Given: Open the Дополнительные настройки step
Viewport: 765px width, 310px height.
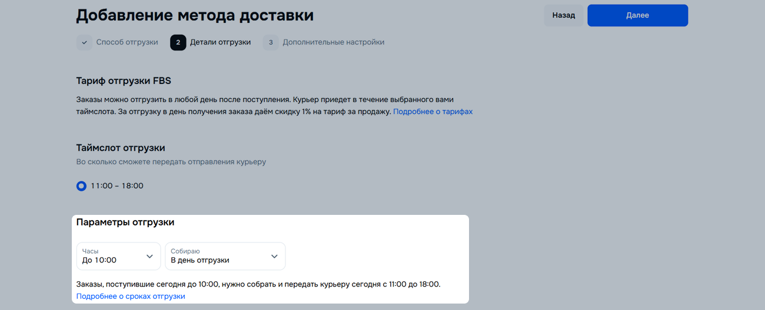Looking at the screenshot, I should click(333, 42).
